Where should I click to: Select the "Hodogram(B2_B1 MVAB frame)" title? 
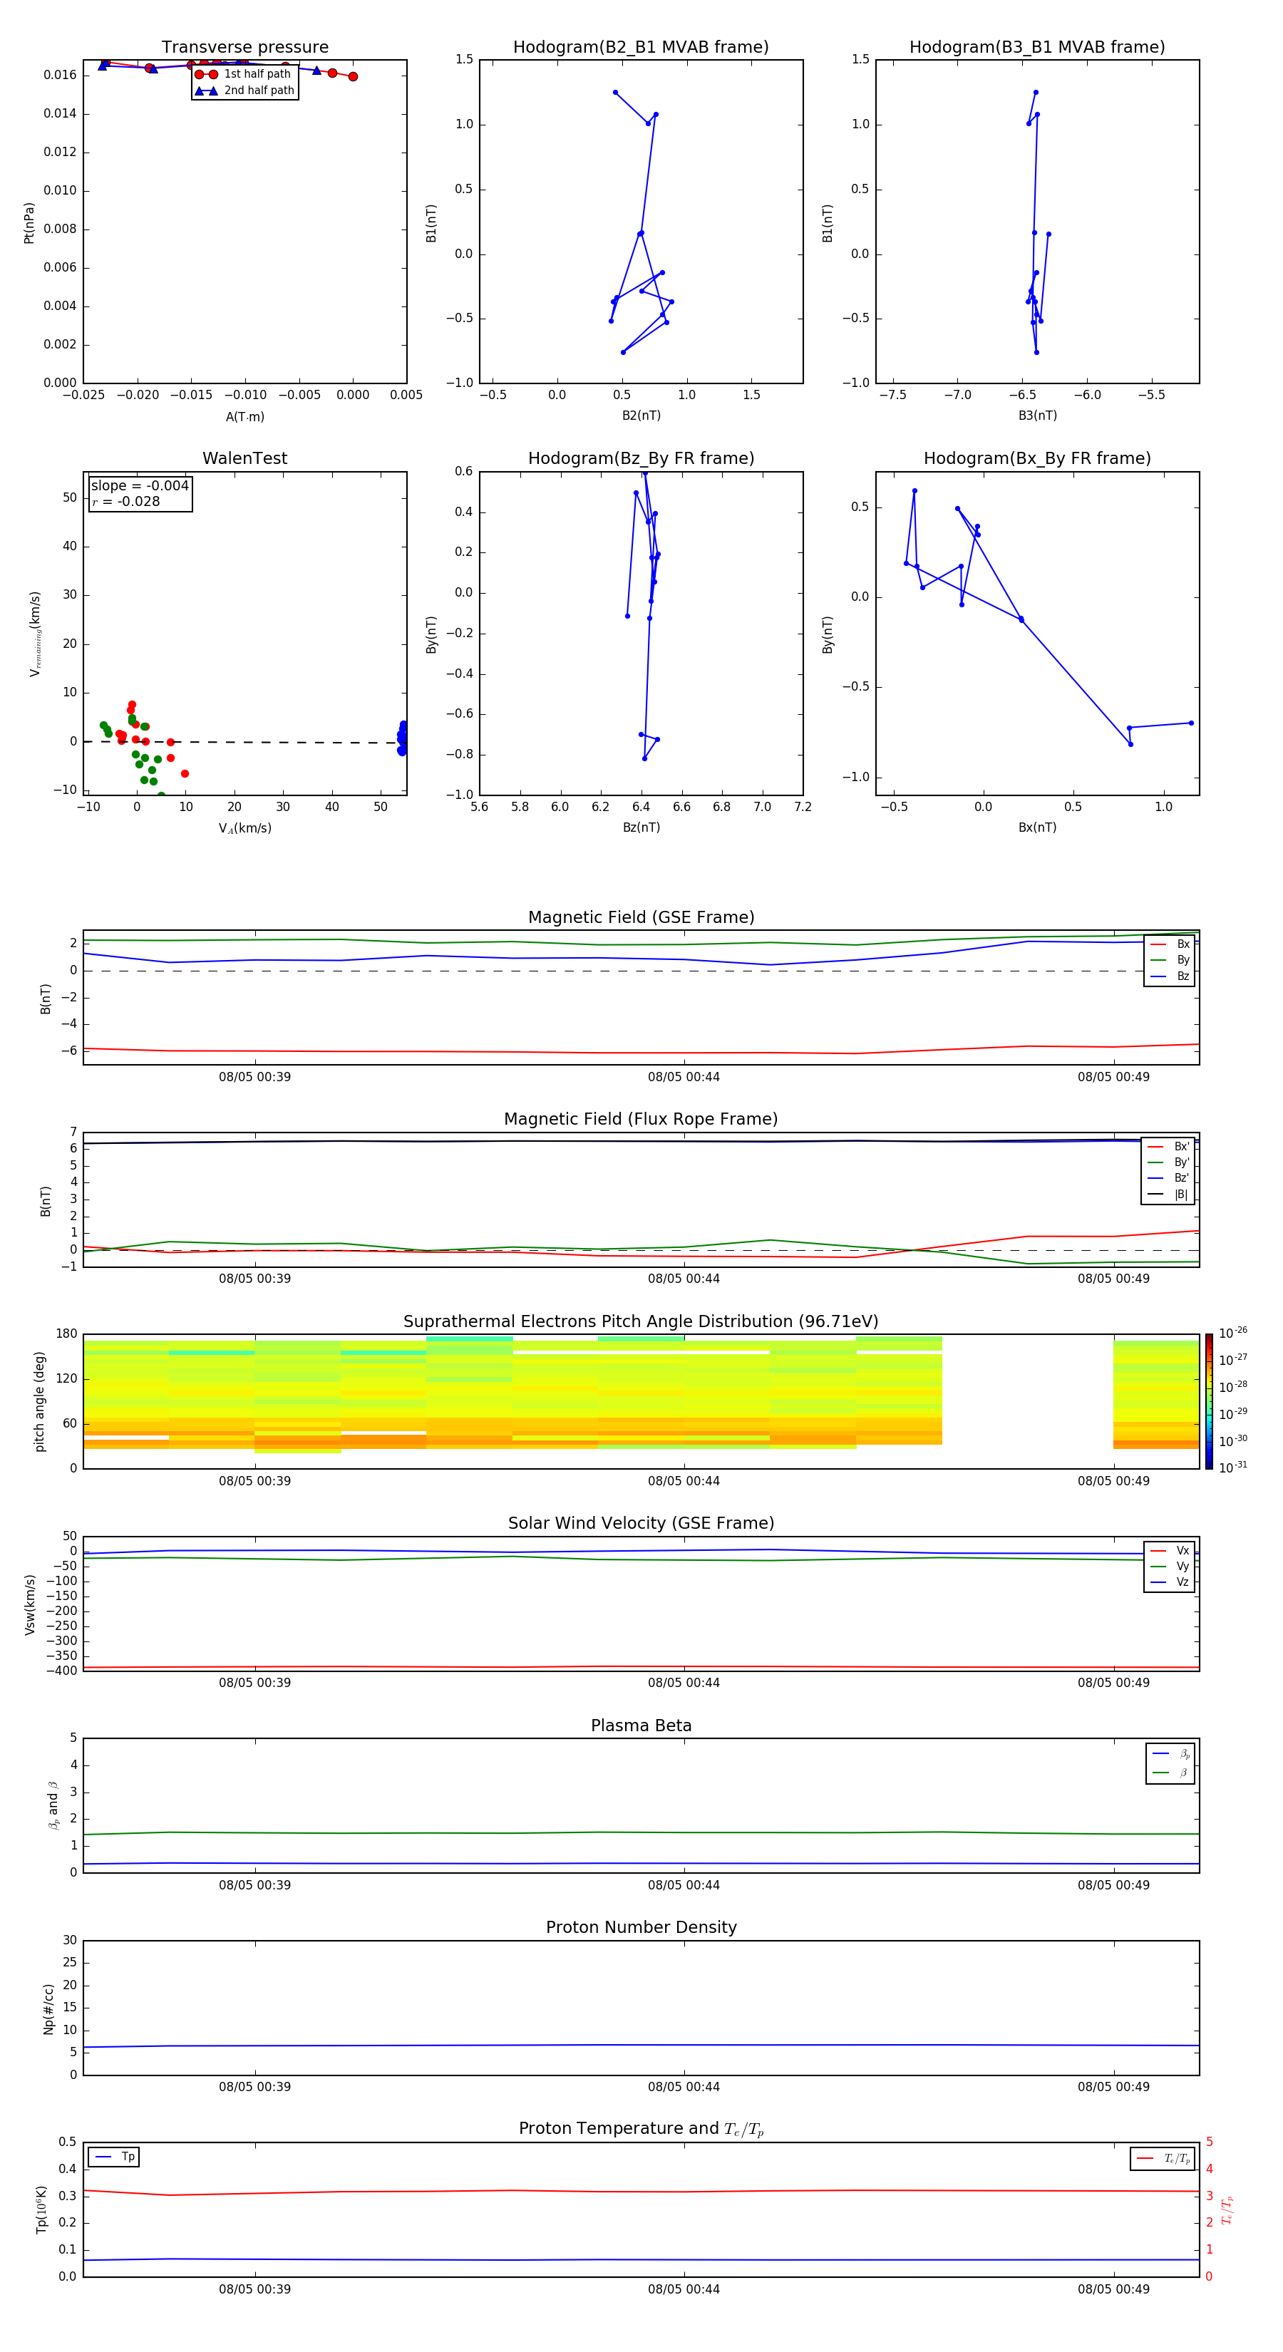(x=641, y=48)
